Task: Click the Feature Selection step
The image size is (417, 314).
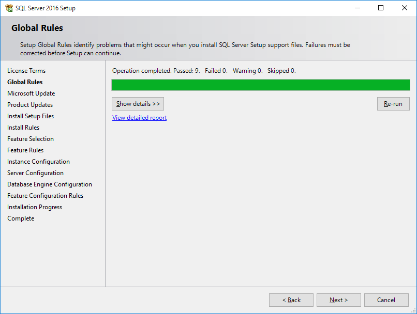Action: pos(31,139)
